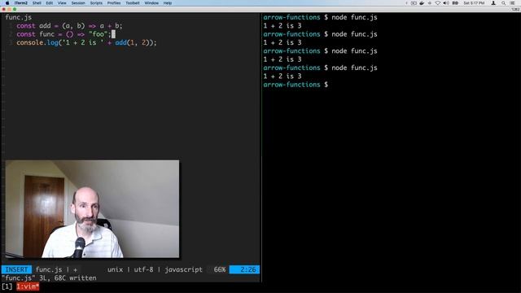Click the user account menu bar icon

pyautogui.click(x=493, y=3)
